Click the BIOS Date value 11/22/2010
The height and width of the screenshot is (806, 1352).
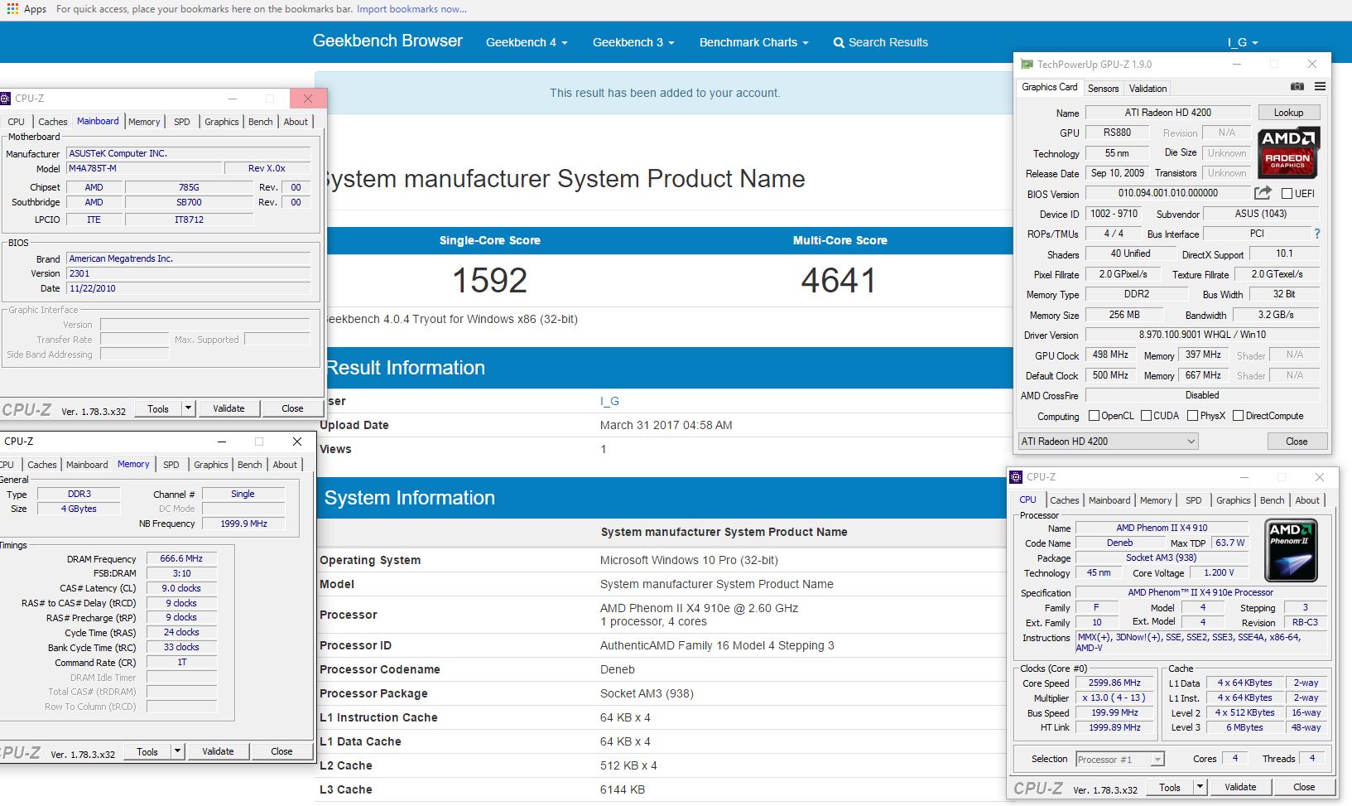point(188,288)
